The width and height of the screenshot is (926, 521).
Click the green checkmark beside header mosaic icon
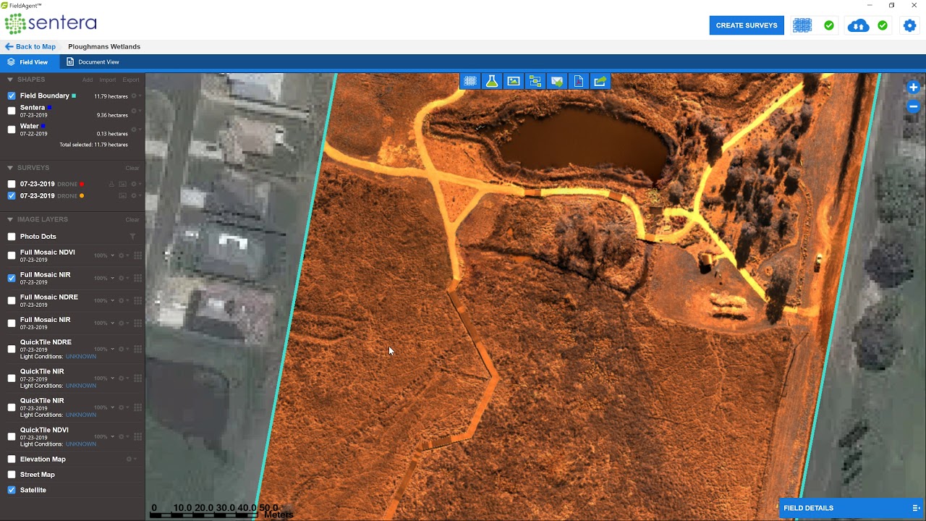click(x=829, y=25)
